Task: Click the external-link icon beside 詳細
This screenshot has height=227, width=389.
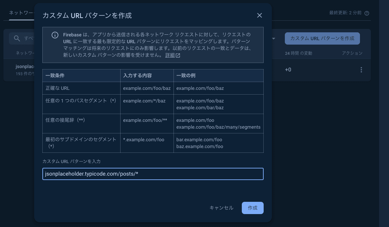Action: tap(178, 55)
